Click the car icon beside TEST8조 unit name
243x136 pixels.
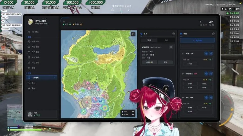pos(183,74)
